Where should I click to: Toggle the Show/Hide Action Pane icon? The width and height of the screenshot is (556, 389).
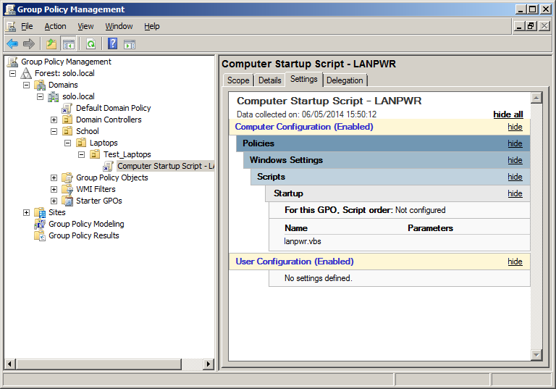click(130, 44)
